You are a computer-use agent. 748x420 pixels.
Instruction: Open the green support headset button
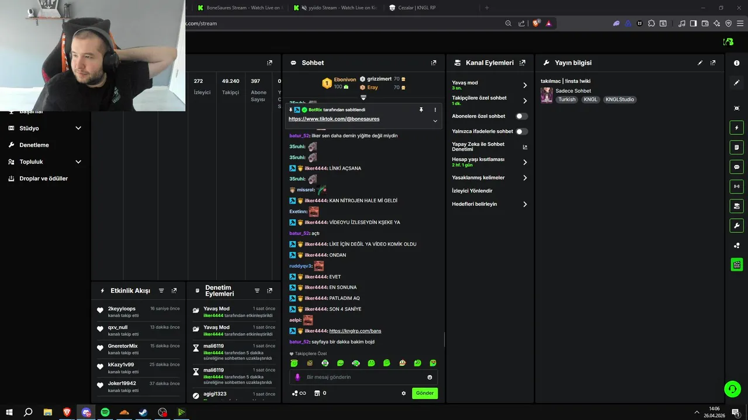click(732, 389)
